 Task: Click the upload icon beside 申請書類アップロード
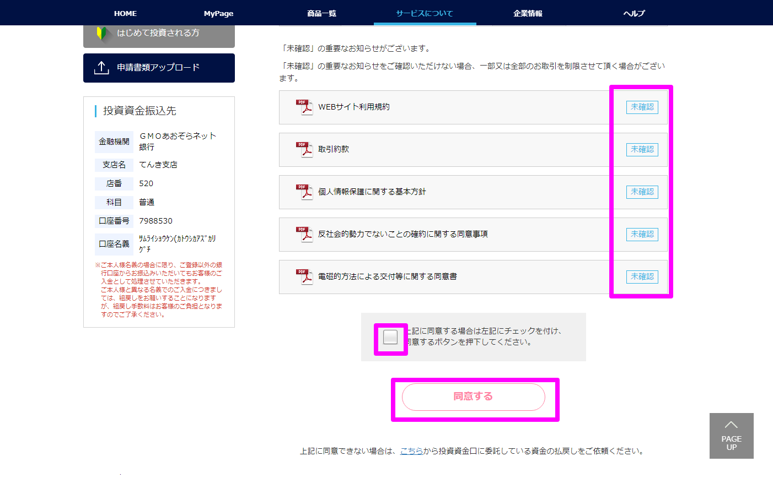(x=101, y=68)
